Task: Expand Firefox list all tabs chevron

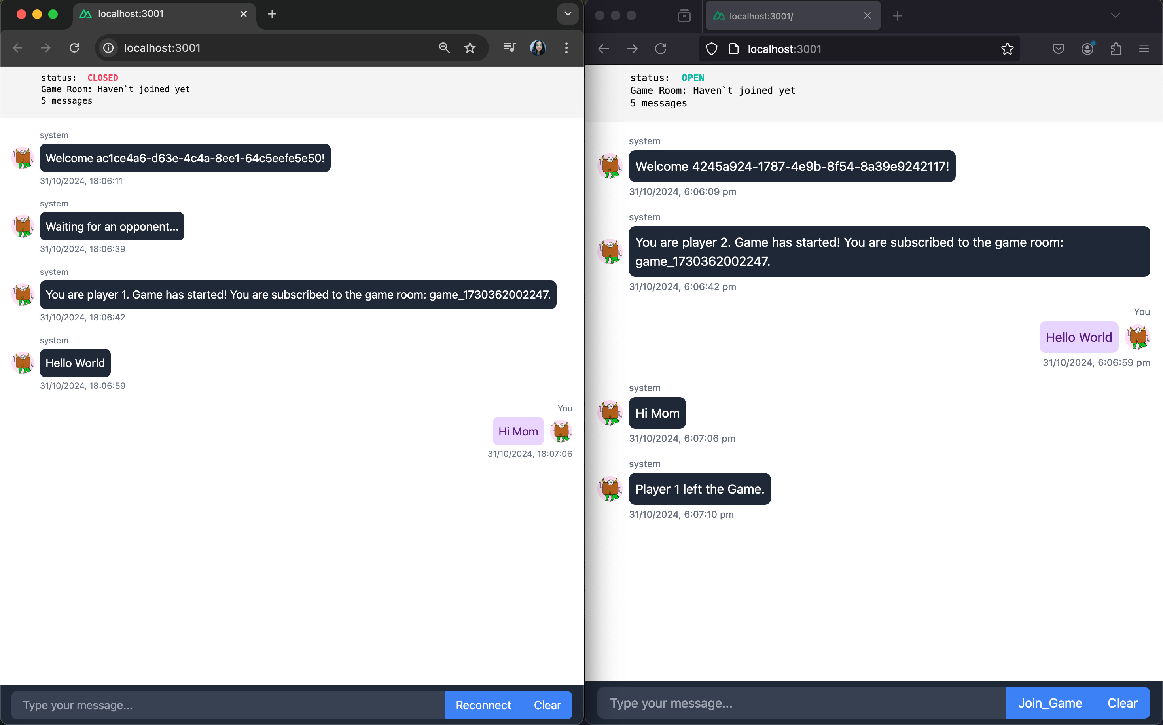Action: point(1116,16)
